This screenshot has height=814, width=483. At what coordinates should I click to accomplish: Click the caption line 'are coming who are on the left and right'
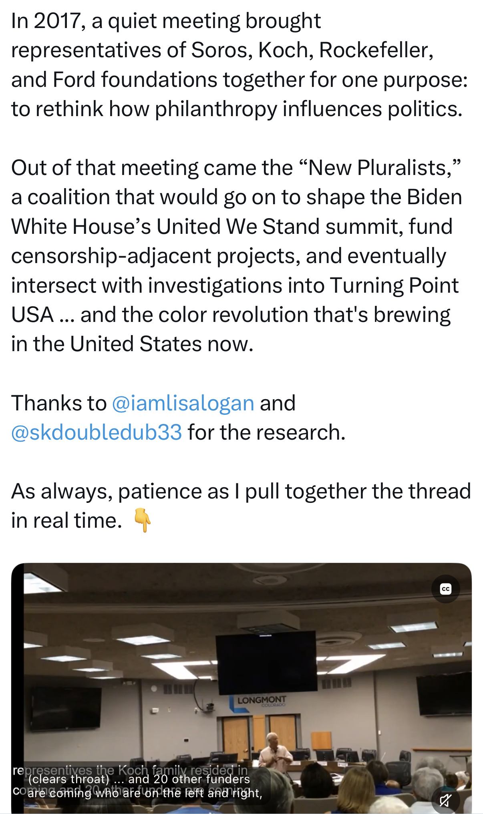pos(145,793)
